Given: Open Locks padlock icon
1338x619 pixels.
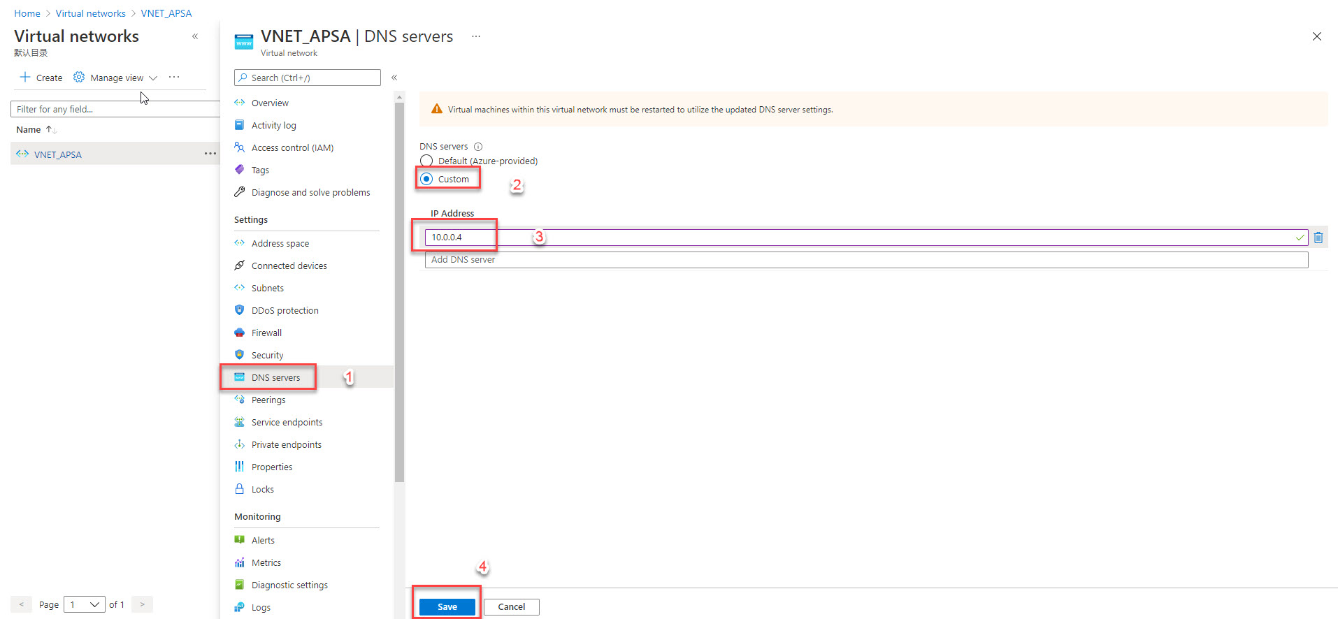Looking at the screenshot, I should point(240,489).
